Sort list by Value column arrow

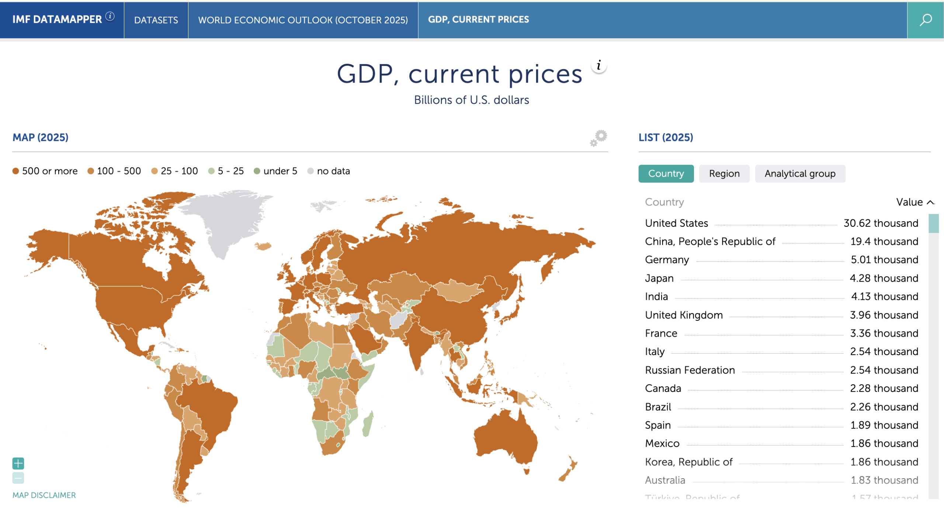pos(930,202)
